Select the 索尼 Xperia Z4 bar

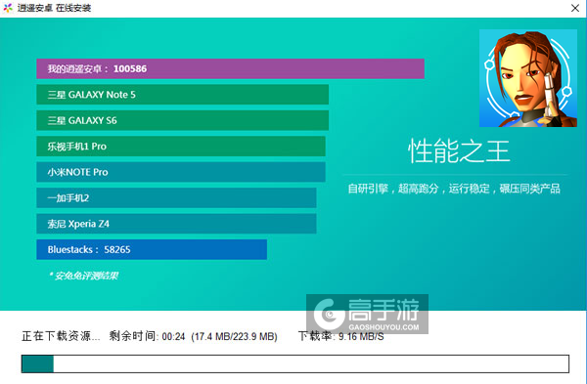(x=176, y=224)
